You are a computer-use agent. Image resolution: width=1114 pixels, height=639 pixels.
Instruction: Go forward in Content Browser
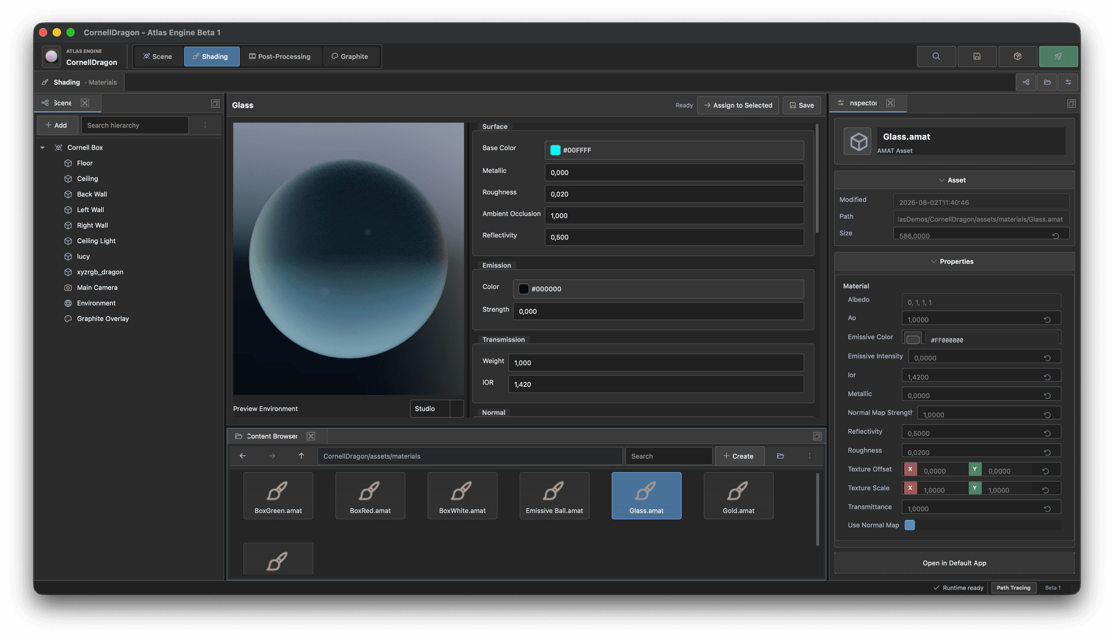(x=272, y=456)
